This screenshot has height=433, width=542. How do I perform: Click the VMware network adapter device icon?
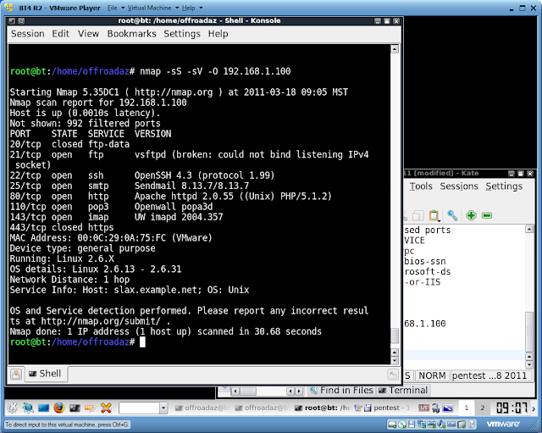coord(422,424)
